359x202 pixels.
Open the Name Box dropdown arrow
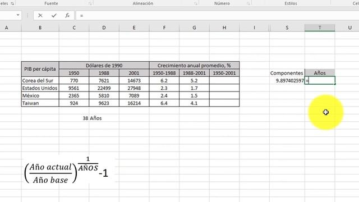tap(18, 15)
